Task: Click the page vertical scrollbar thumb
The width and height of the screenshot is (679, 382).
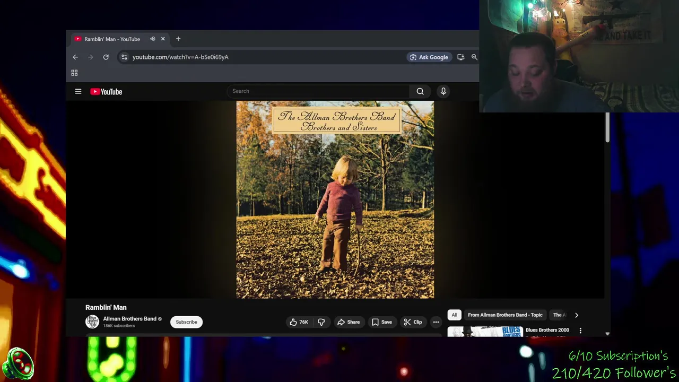Action: pos(607,127)
